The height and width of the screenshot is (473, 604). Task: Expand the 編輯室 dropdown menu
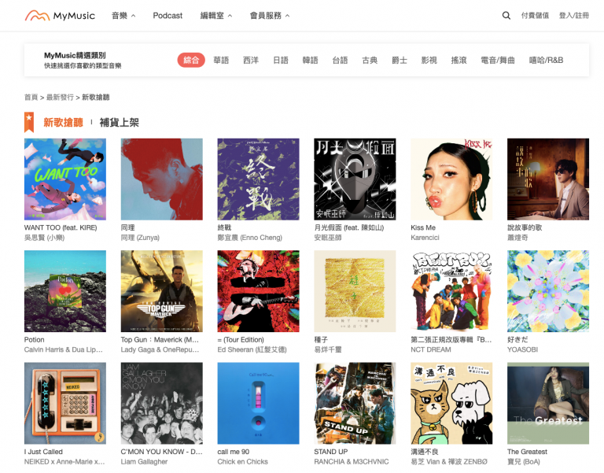tap(216, 16)
